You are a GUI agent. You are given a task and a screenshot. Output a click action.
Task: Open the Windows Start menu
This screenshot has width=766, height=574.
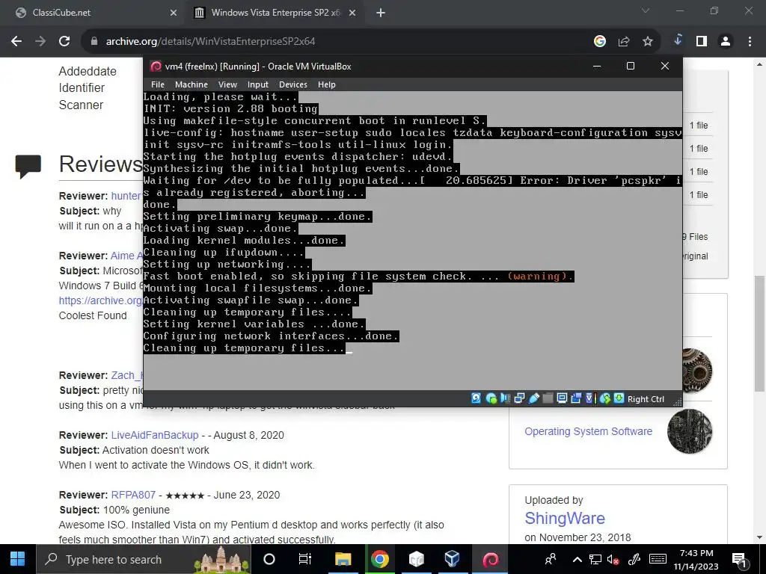(x=18, y=559)
